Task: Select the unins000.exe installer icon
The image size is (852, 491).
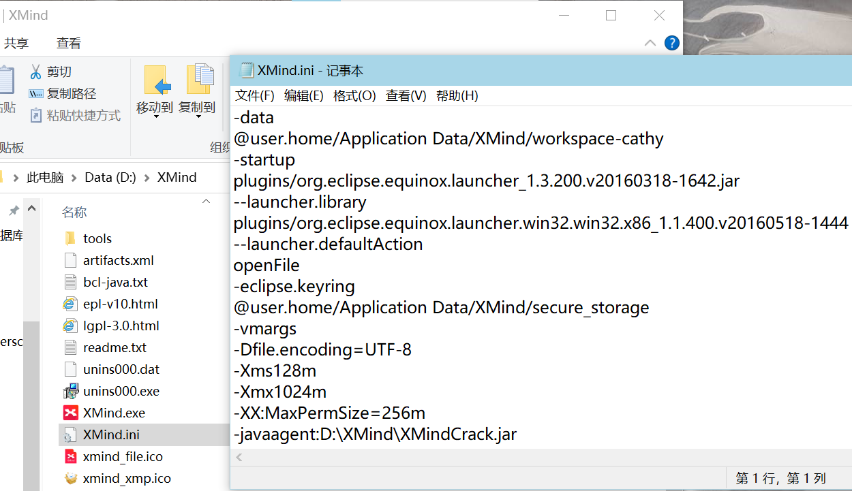Action: coord(70,391)
